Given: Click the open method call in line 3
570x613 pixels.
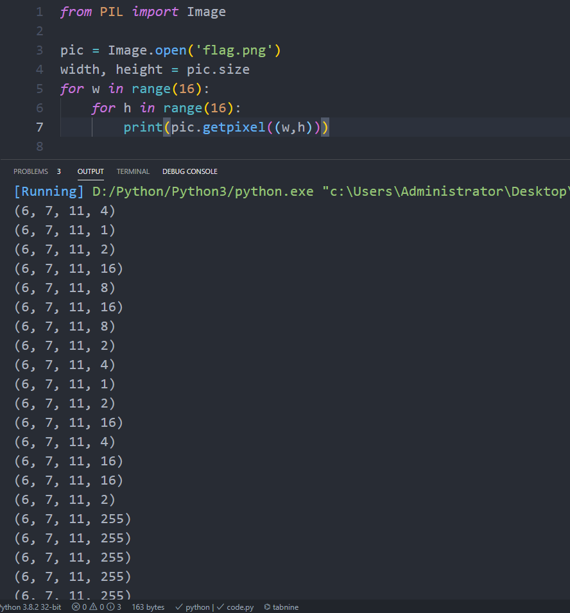Looking at the screenshot, I should [171, 51].
